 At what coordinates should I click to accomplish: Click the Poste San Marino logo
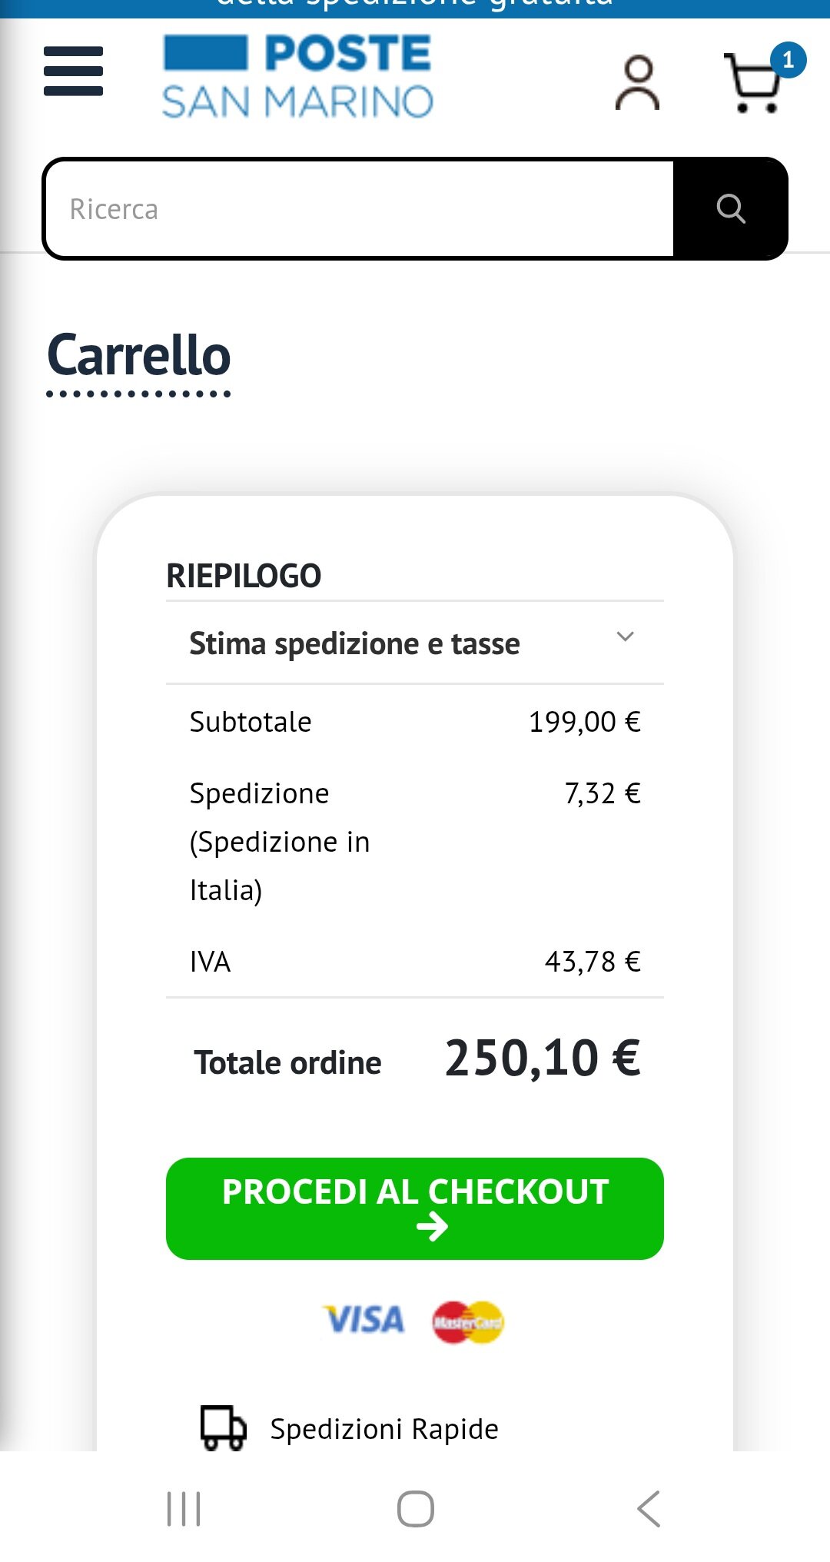coord(297,76)
